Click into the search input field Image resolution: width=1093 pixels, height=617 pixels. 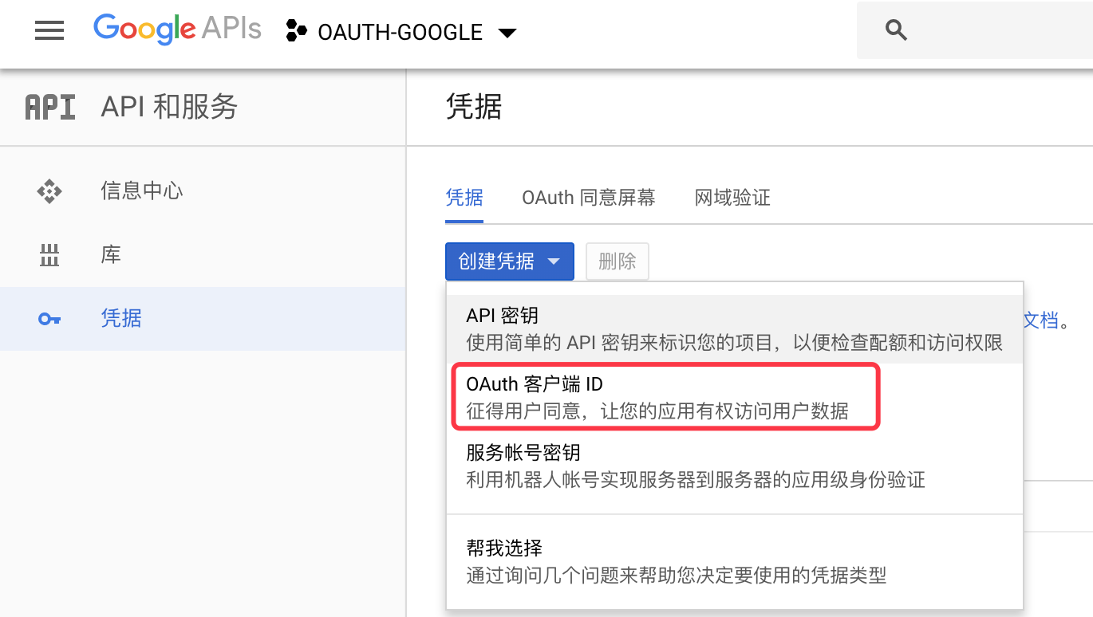pos(975,30)
